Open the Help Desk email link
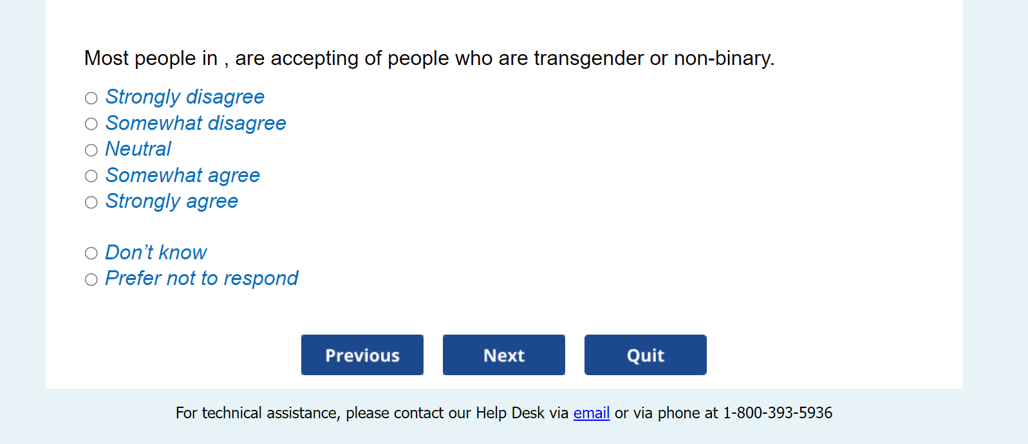Viewport: 1028px width, 444px height. [x=591, y=413]
